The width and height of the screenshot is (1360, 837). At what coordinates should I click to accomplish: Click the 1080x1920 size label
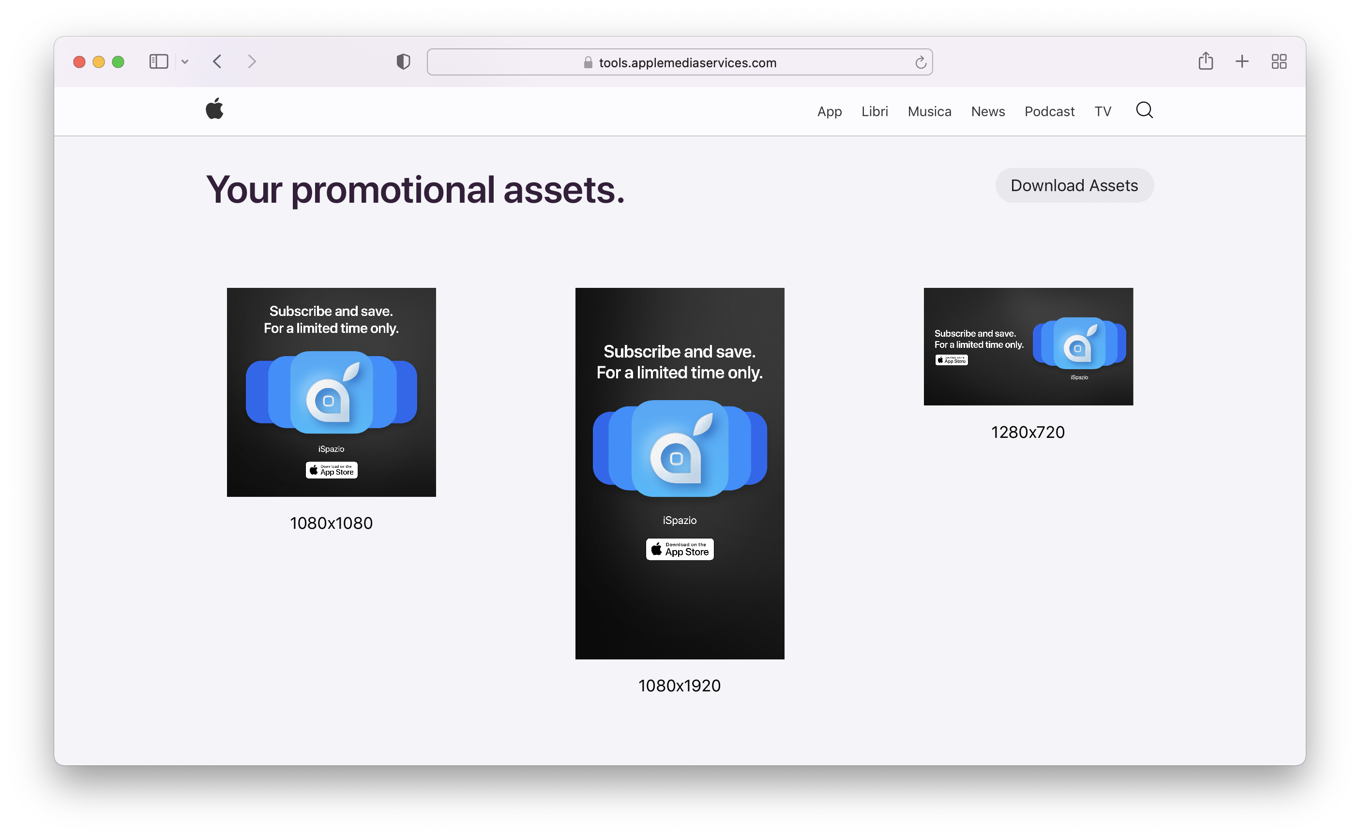[680, 686]
